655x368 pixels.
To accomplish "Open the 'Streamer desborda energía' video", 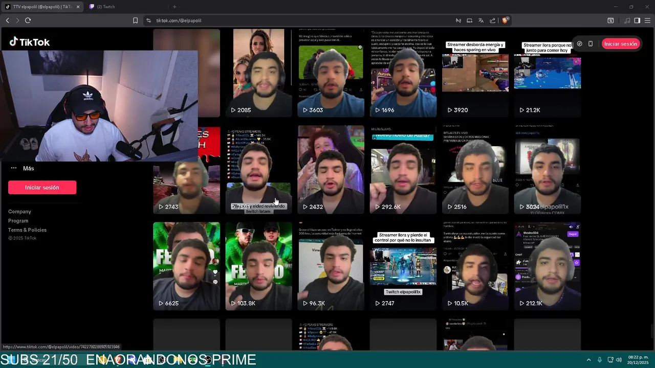I will (x=475, y=73).
